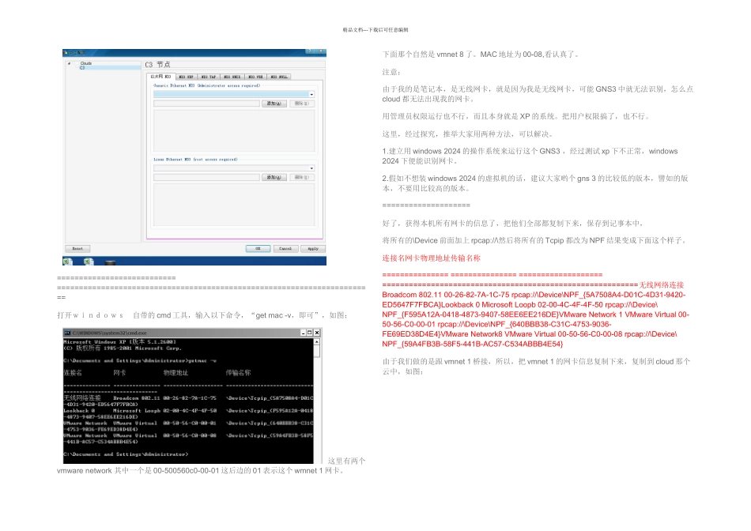Click the page header text at top
This screenshot has width=751, height=531.
click(x=375, y=30)
